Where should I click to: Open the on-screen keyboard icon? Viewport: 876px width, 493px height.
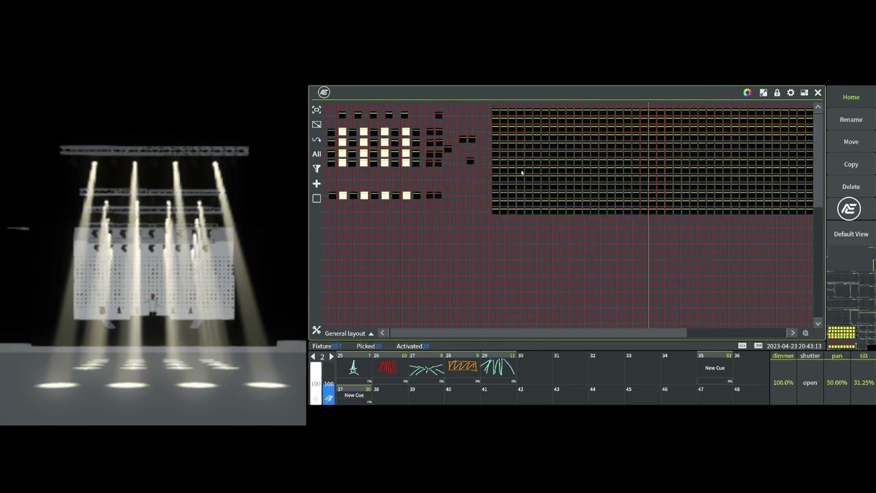(x=743, y=346)
